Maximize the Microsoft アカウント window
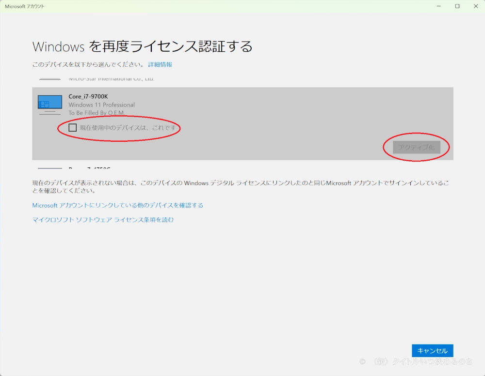The image size is (485, 376). click(457, 6)
